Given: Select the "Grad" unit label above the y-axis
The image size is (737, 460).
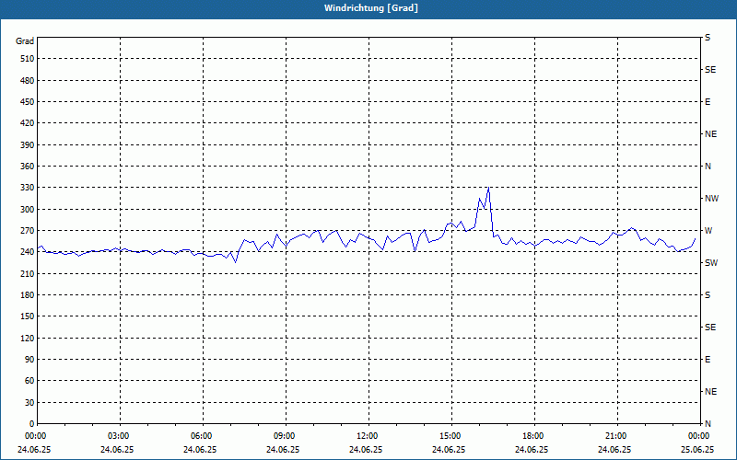Looking at the screenshot, I should [x=25, y=41].
